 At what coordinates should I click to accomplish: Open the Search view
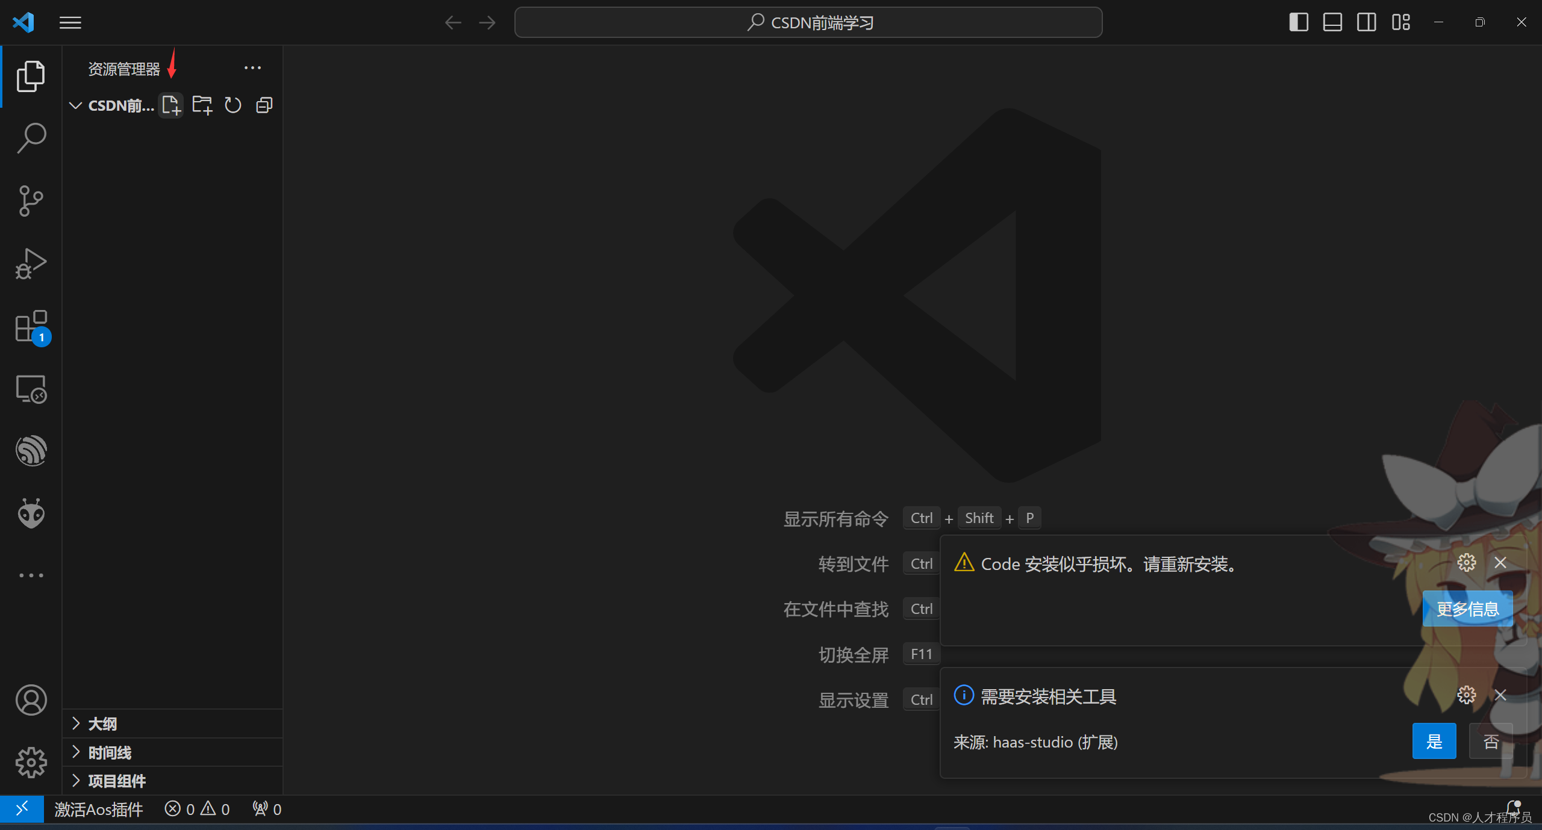[x=30, y=137]
